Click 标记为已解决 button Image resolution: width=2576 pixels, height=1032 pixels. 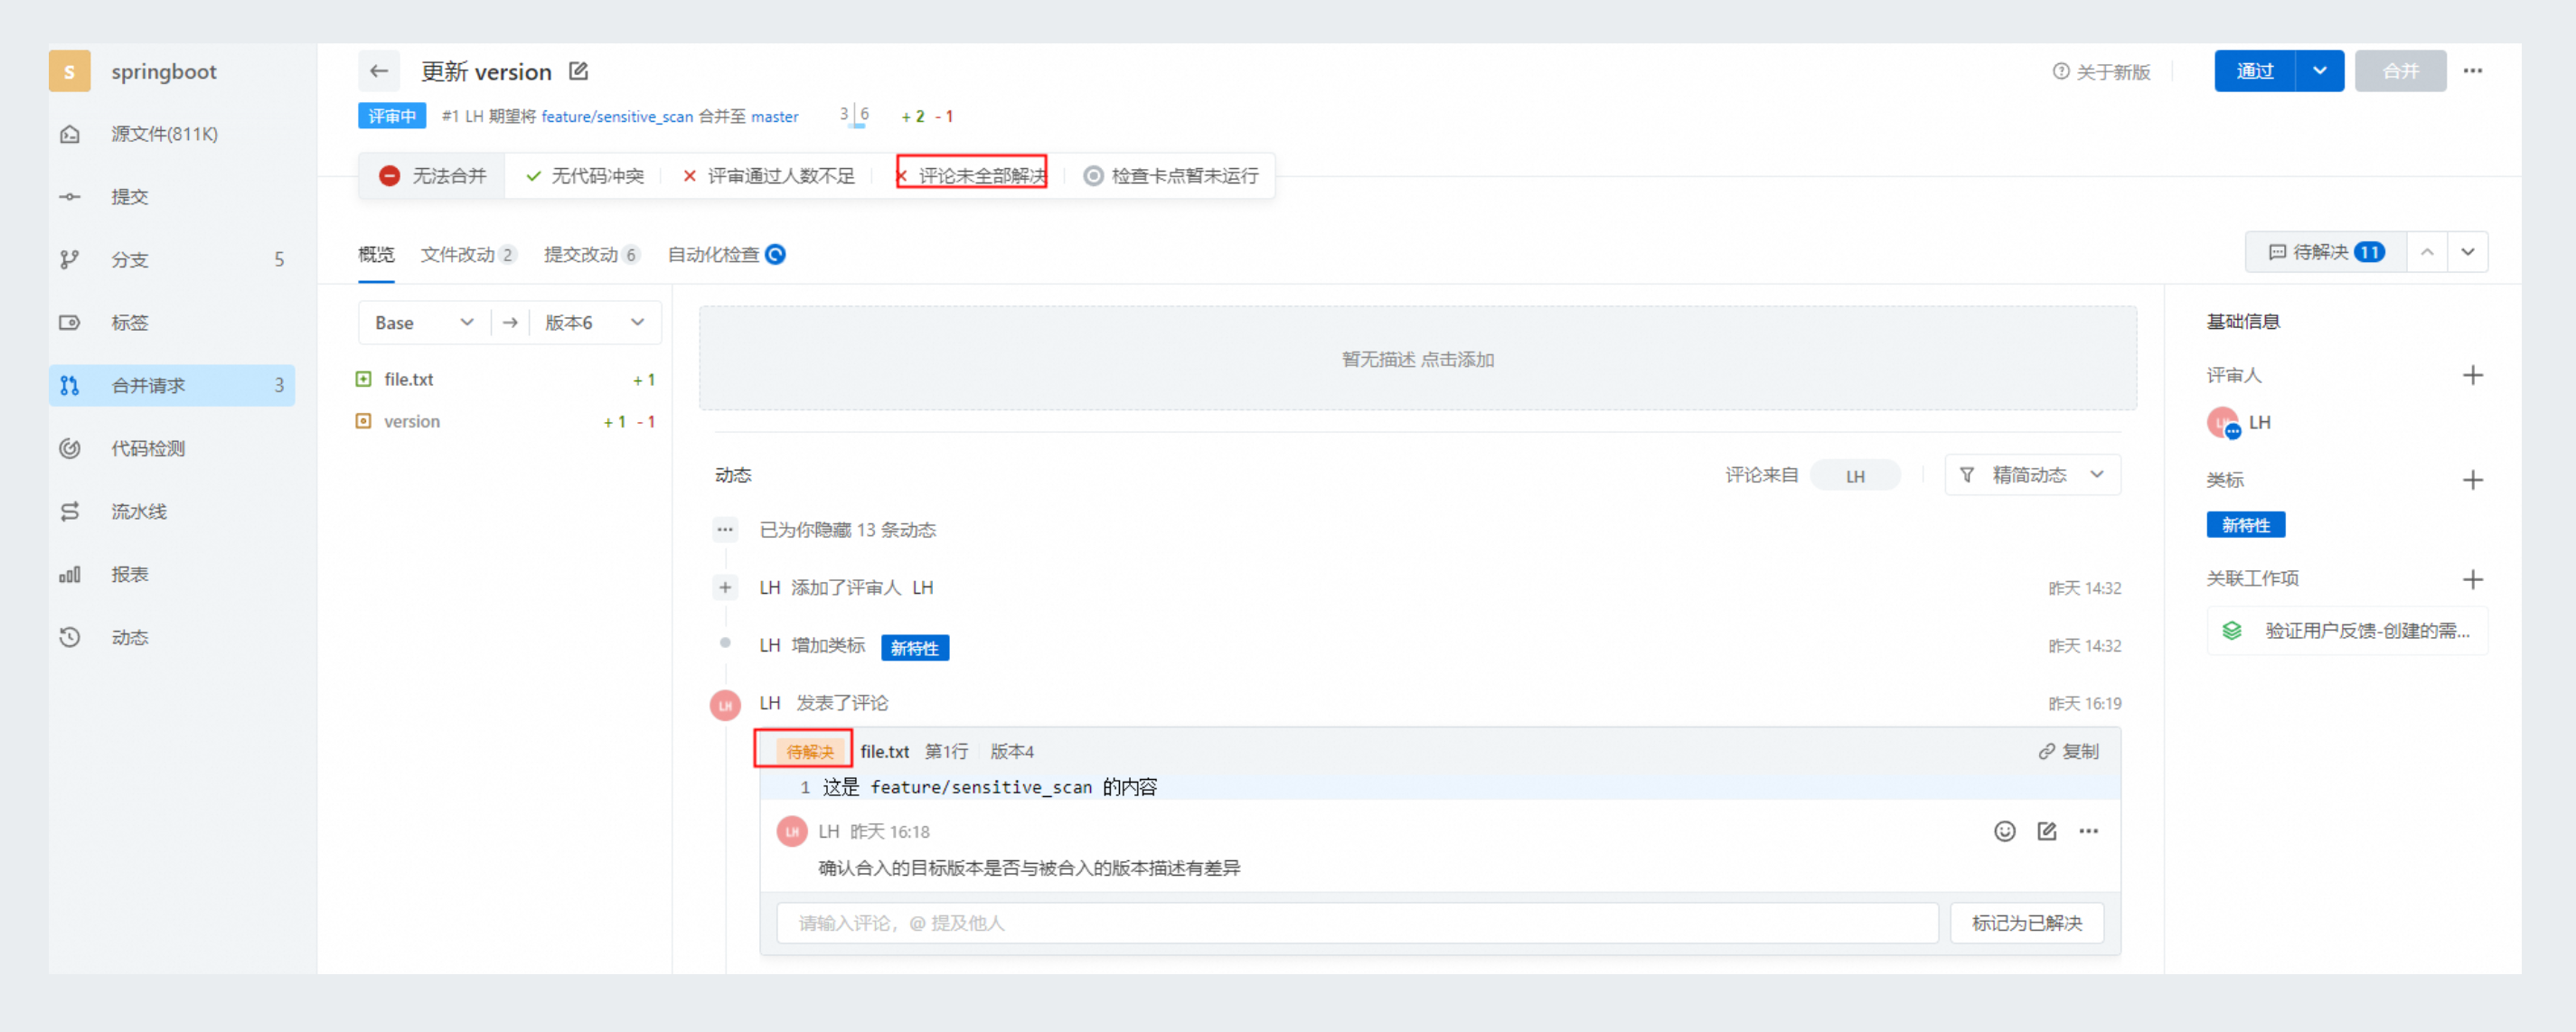2027,923
